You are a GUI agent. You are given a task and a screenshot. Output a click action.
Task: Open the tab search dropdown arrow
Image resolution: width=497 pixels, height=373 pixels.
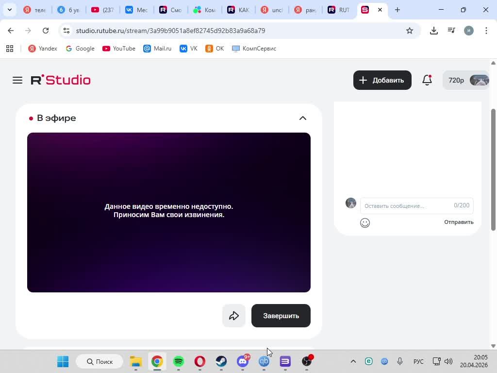click(10, 10)
